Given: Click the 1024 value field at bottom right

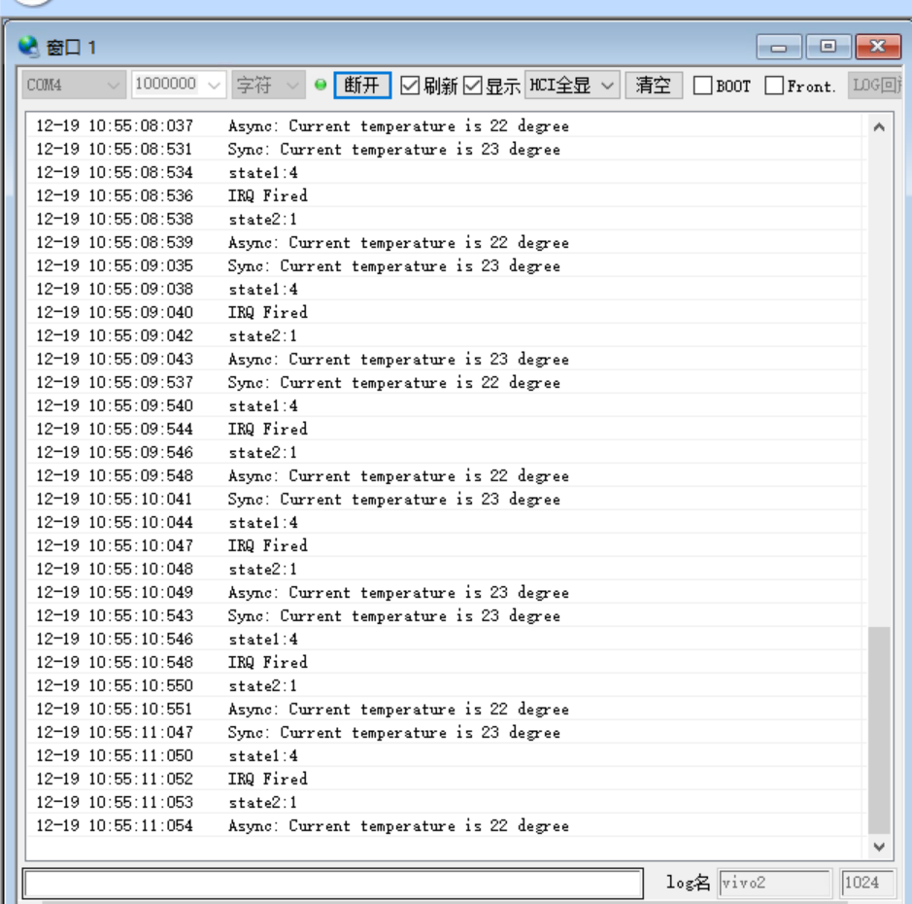Looking at the screenshot, I should click(x=871, y=883).
